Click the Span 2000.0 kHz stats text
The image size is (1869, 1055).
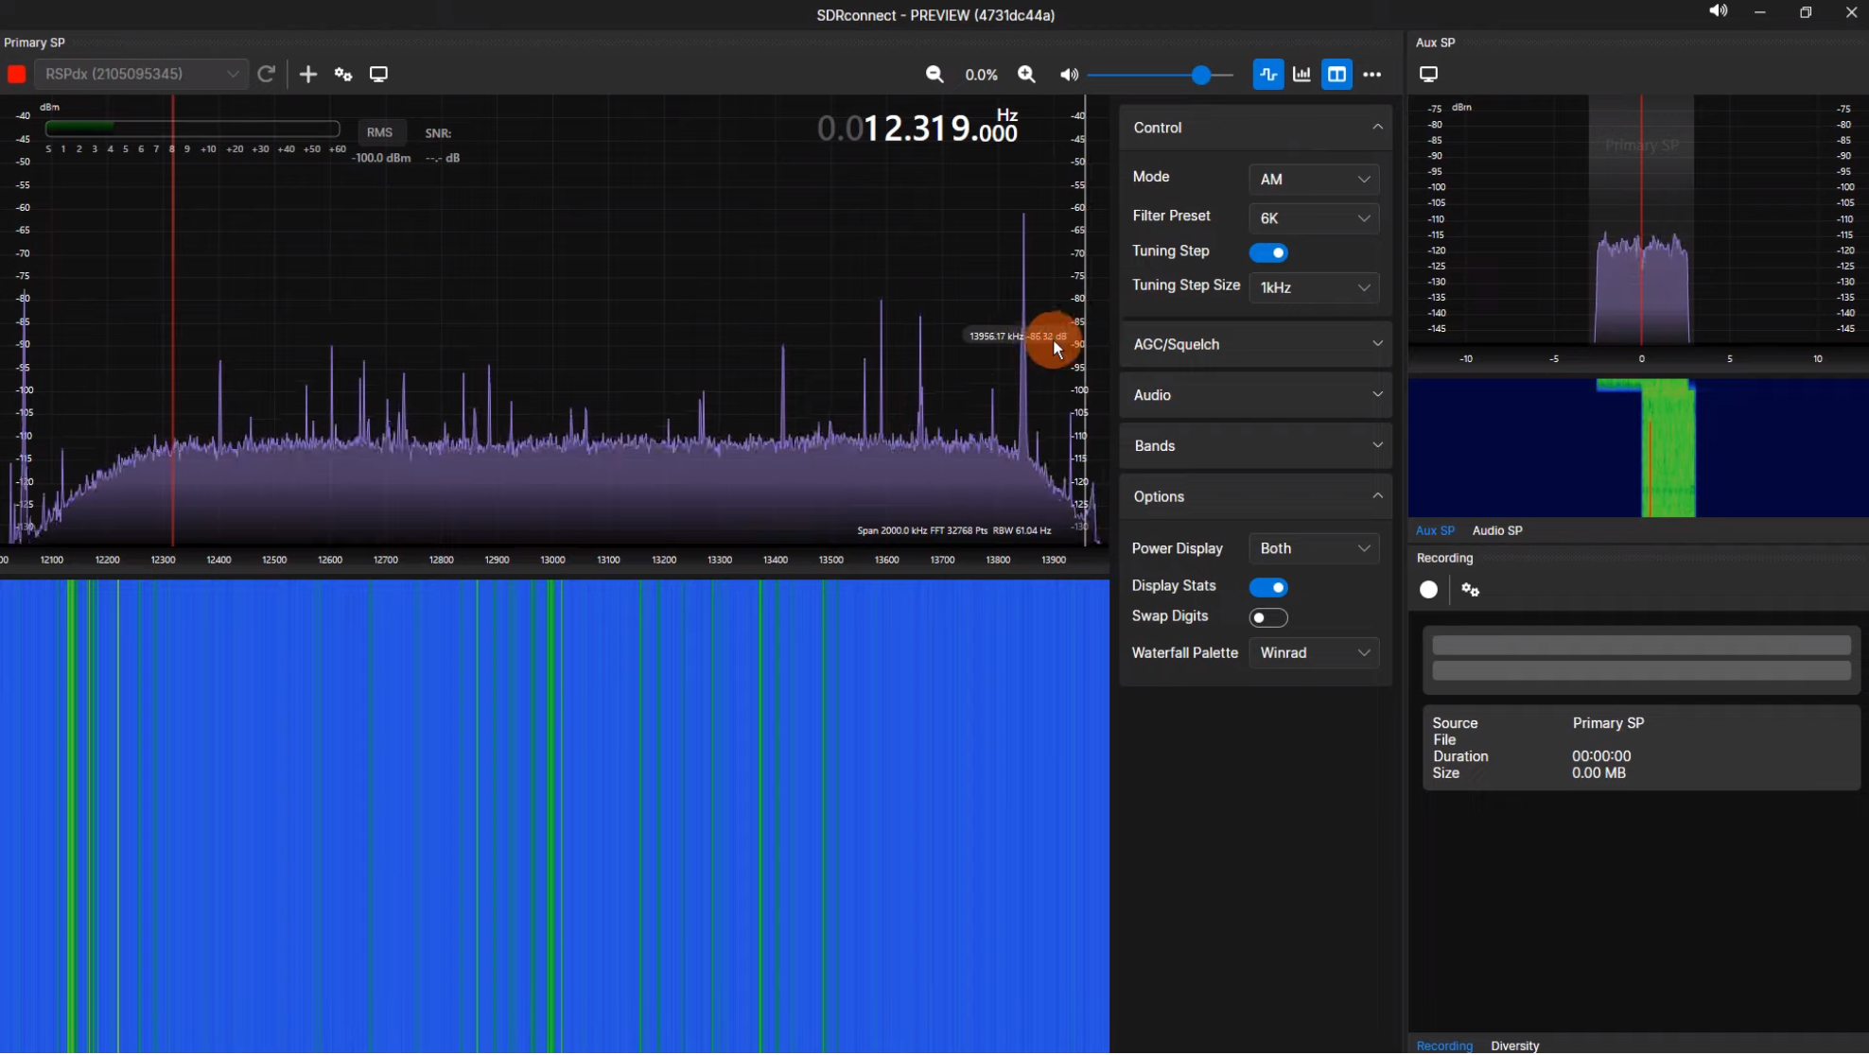coord(953,531)
